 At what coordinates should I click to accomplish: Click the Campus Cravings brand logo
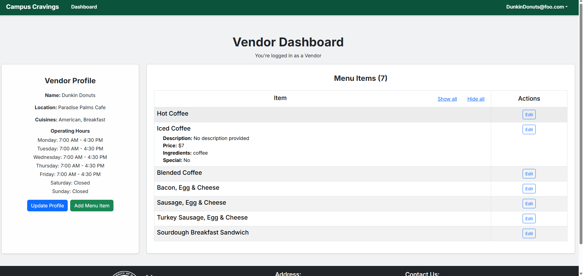[32, 7]
